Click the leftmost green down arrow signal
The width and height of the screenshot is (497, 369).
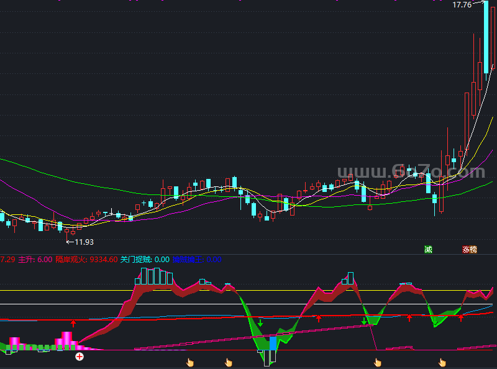[x=261, y=323]
